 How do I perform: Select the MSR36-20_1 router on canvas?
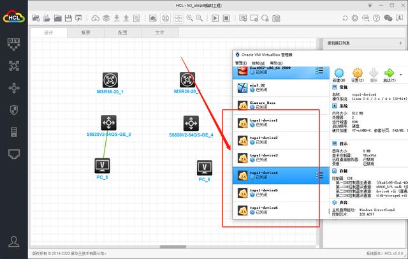click(110, 80)
